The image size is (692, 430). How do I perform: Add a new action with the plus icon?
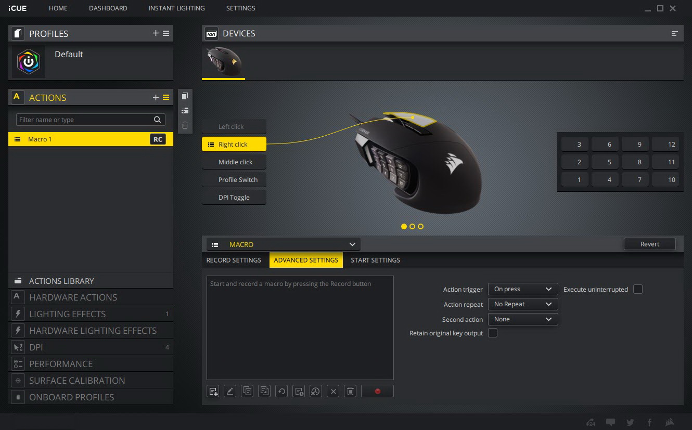pyautogui.click(x=156, y=97)
